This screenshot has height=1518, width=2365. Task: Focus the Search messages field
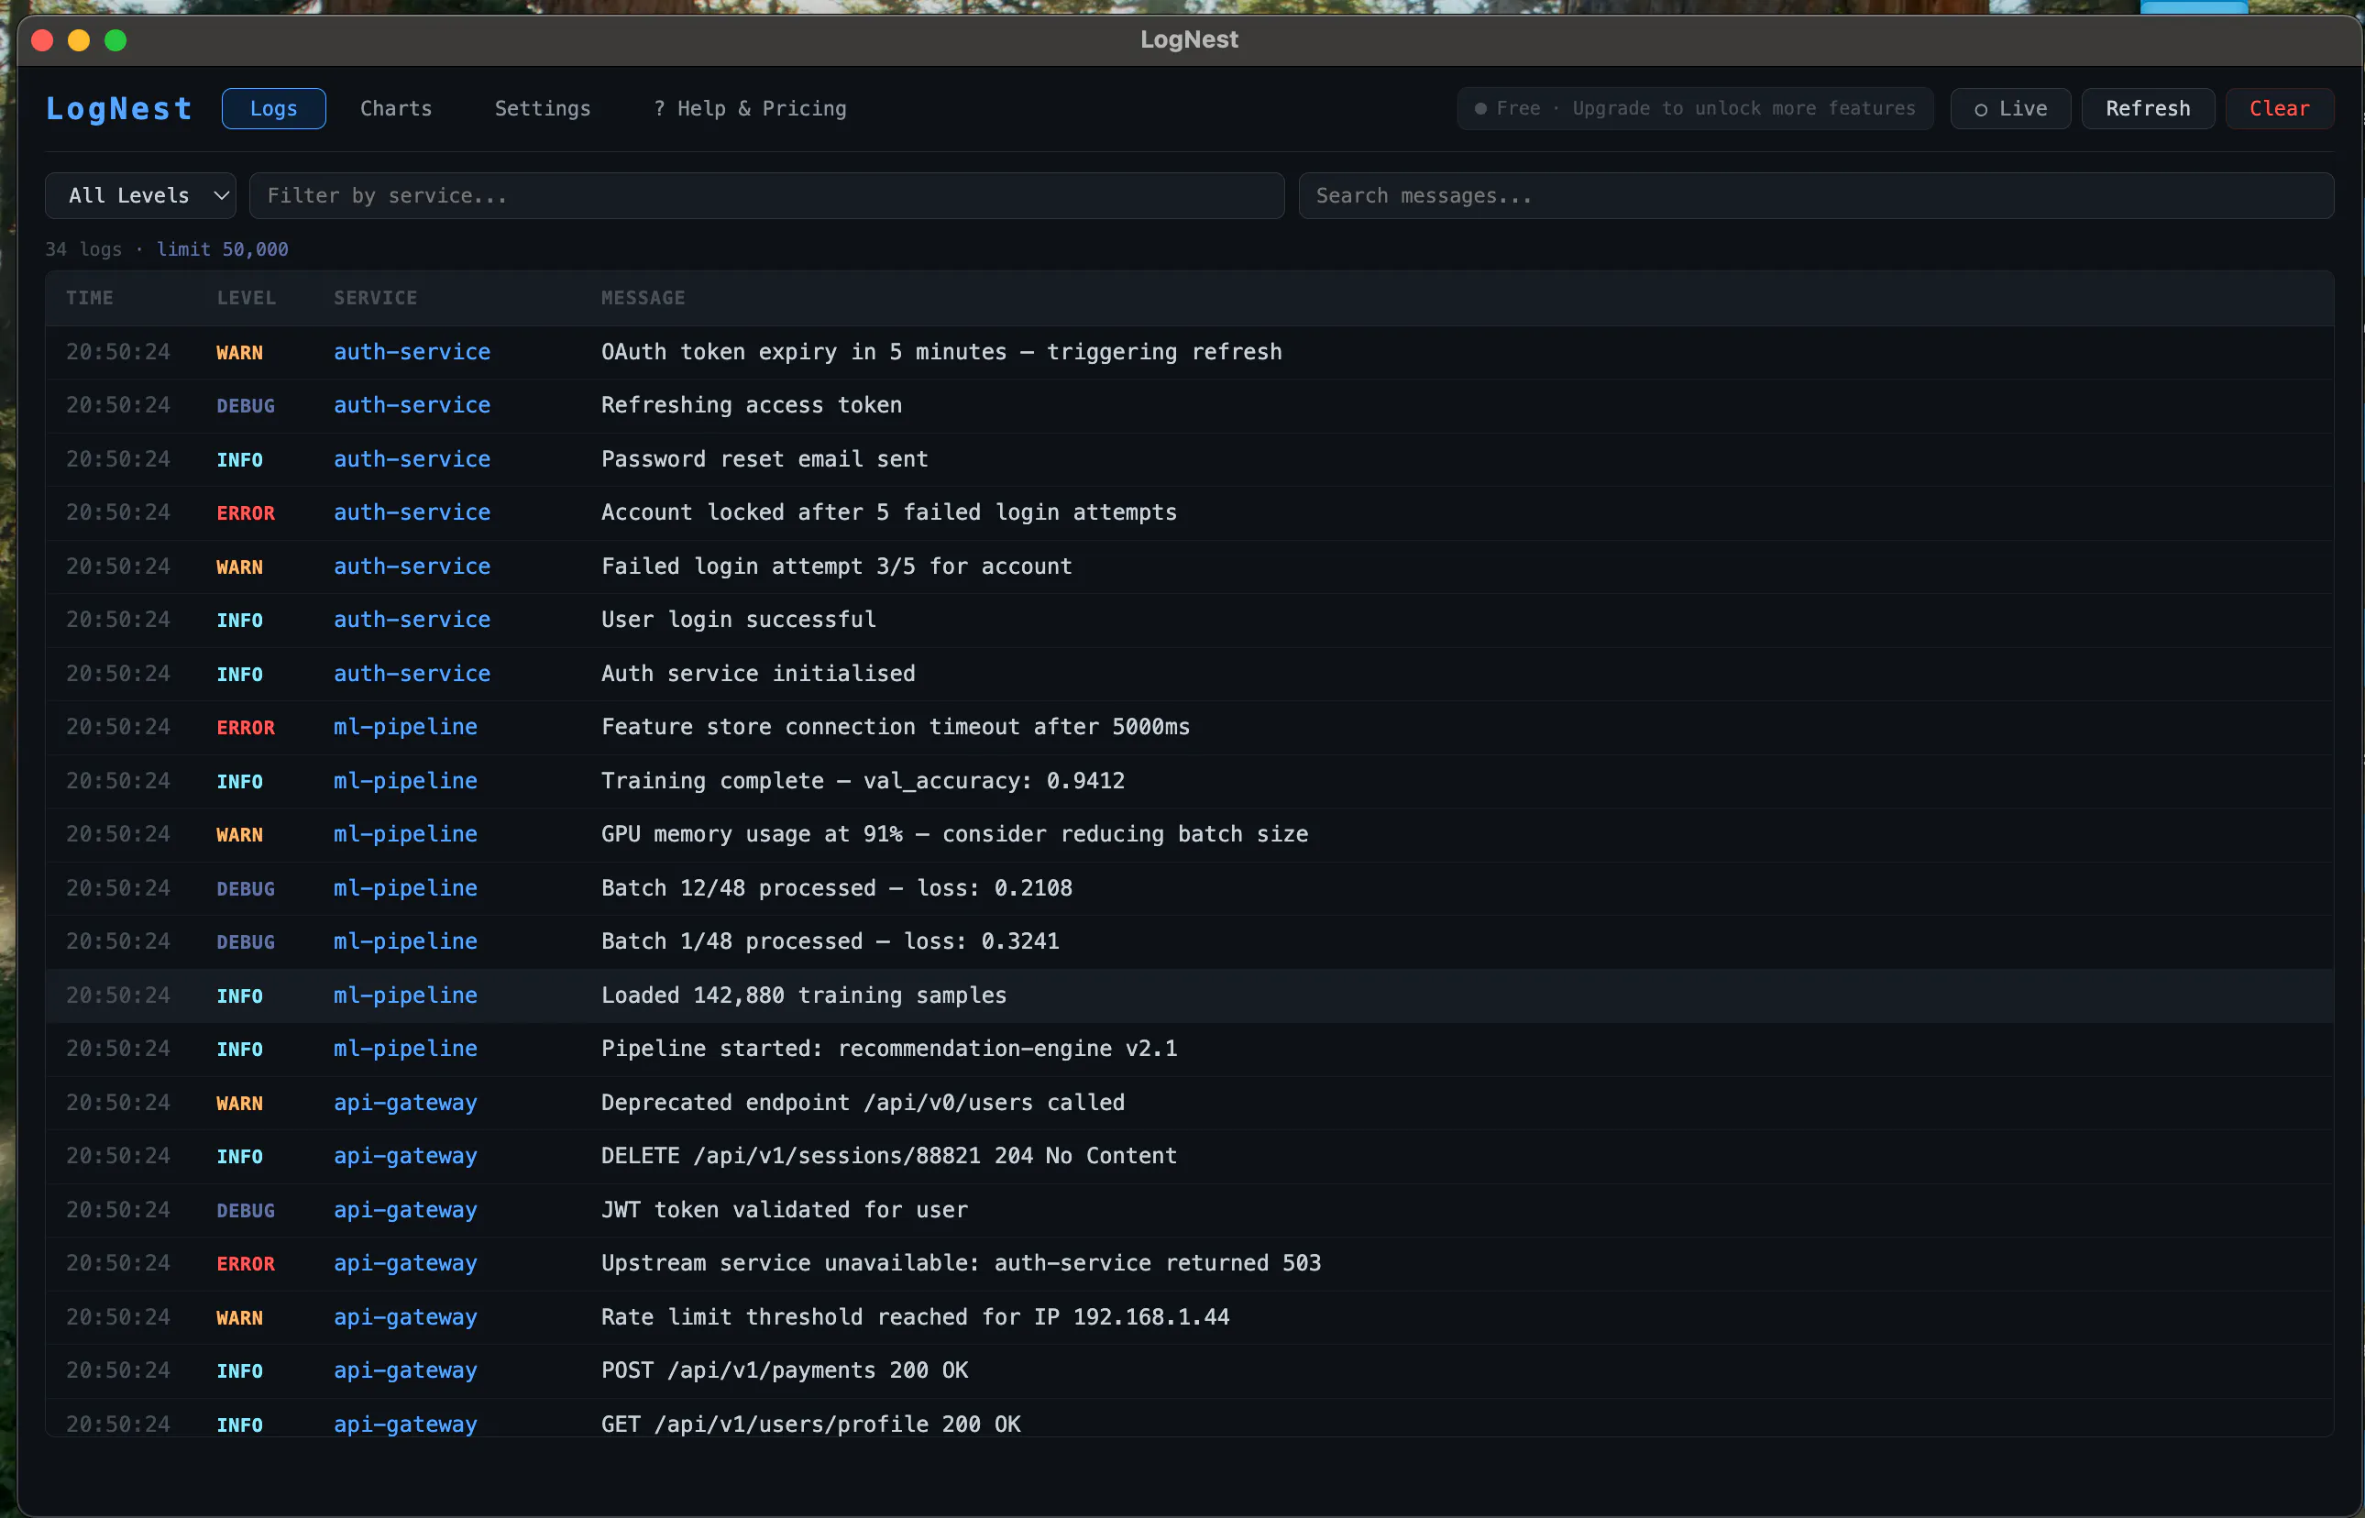(1815, 196)
